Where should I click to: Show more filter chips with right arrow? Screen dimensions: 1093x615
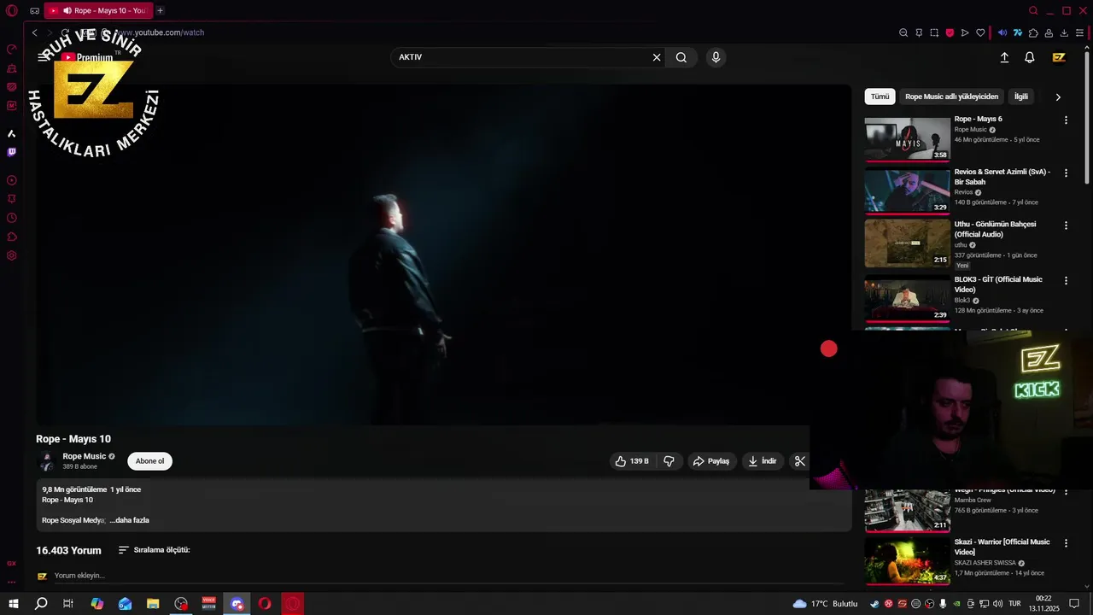pos(1058,97)
